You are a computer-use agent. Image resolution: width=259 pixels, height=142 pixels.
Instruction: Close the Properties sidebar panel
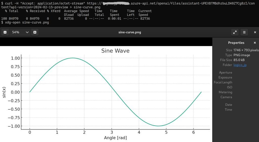tap(255, 43)
